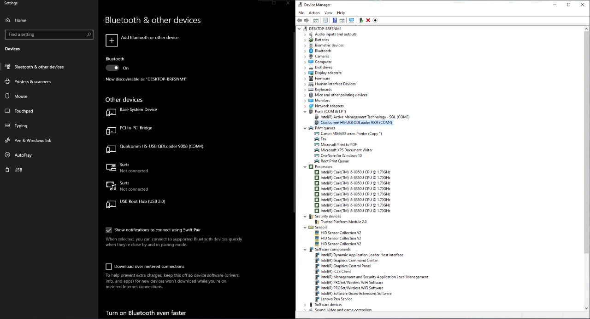
Task: Collapse the Ports (COM & LPT) node
Action: click(305, 112)
